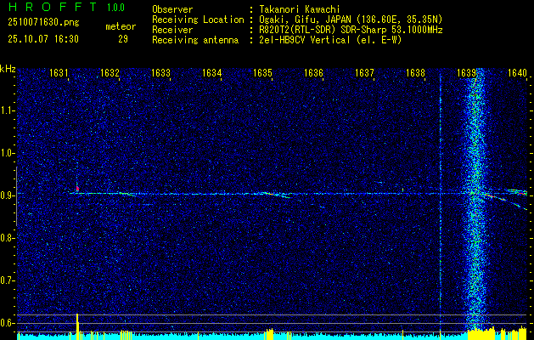The image size is (534, 340).
Task: Click the 1636 time marker
Action: click(x=313, y=73)
